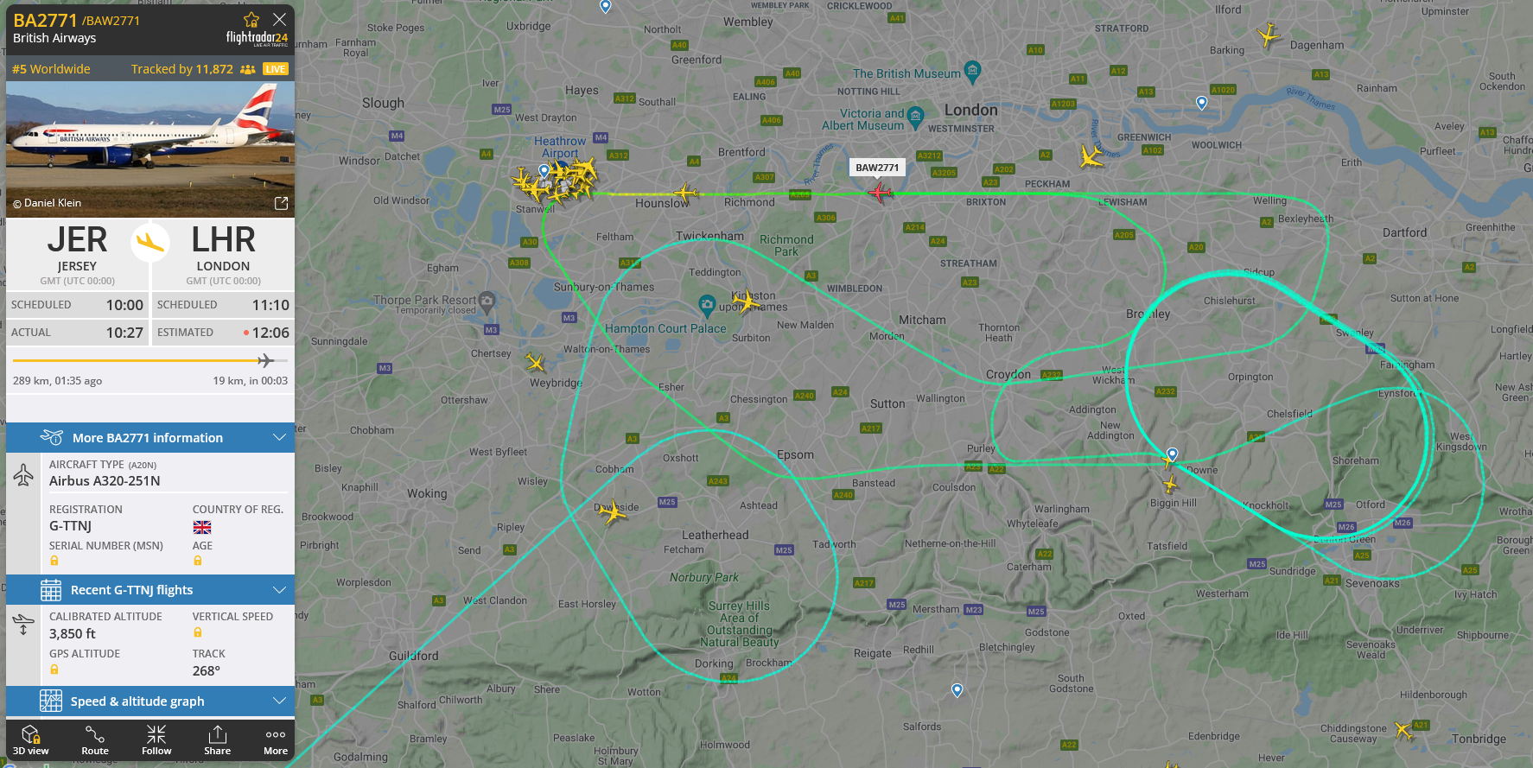Click the LIVE tracking badge
The width and height of the screenshot is (1533, 768).
click(x=276, y=69)
